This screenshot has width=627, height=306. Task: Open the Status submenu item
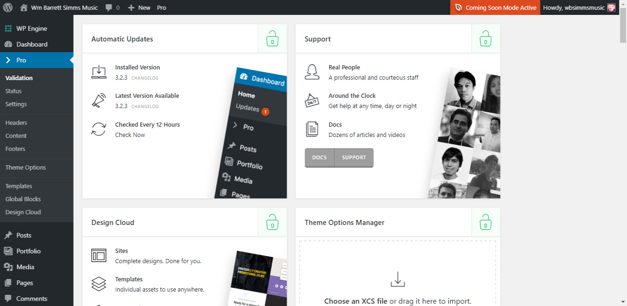[14, 91]
